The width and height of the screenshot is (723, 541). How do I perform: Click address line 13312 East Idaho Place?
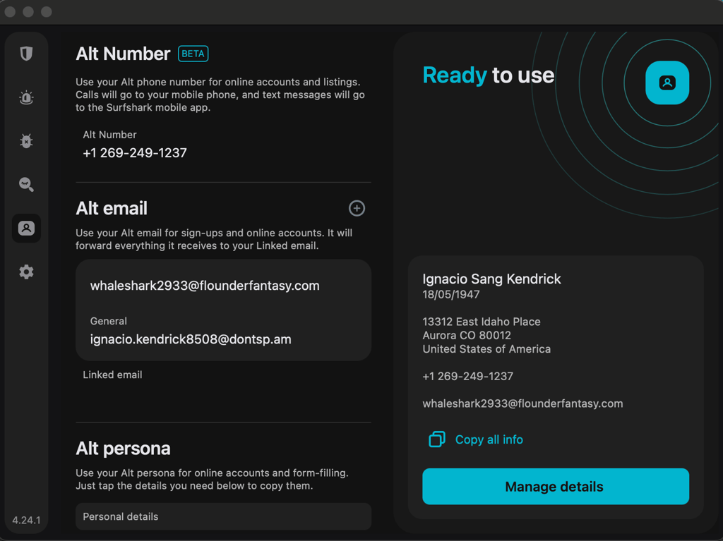pyautogui.click(x=482, y=322)
